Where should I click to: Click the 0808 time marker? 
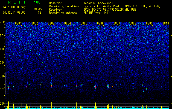(133, 23)
